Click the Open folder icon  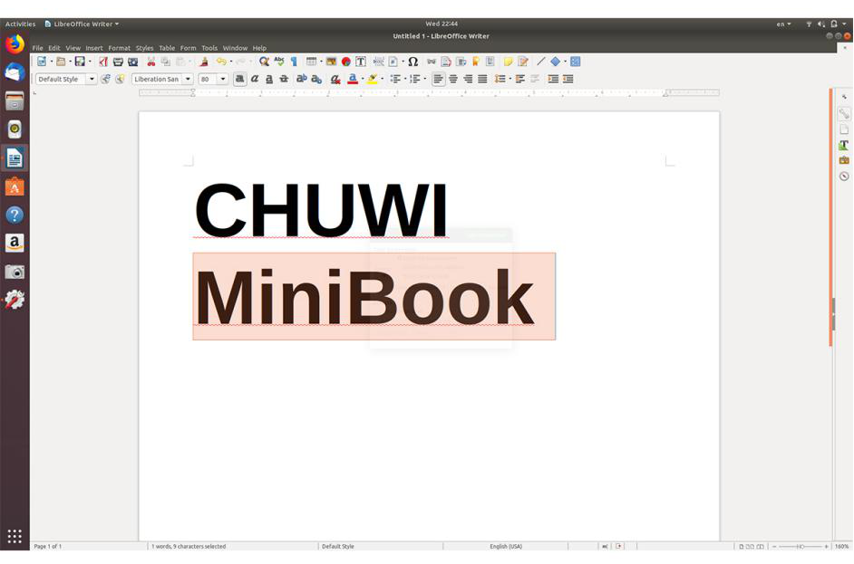pyautogui.click(x=61, y=62)
